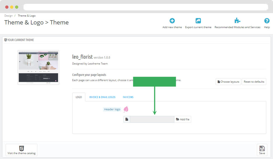Click the Export current theme icon

coord(198,21)
